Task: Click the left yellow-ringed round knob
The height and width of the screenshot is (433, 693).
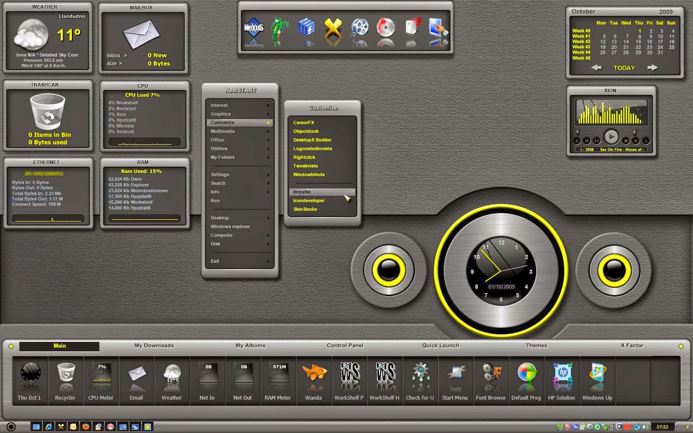Action: tap(389, 270)
